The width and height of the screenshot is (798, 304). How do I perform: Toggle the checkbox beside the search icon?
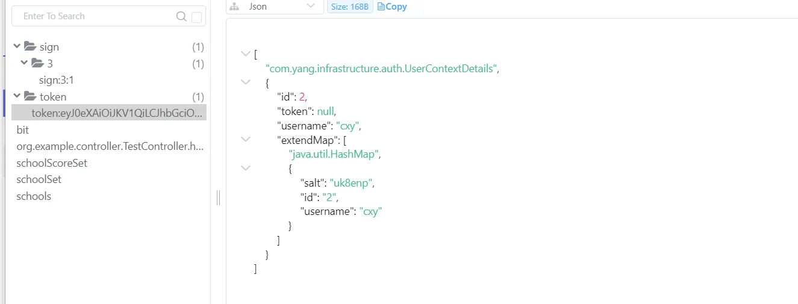(x=196, y=17)
